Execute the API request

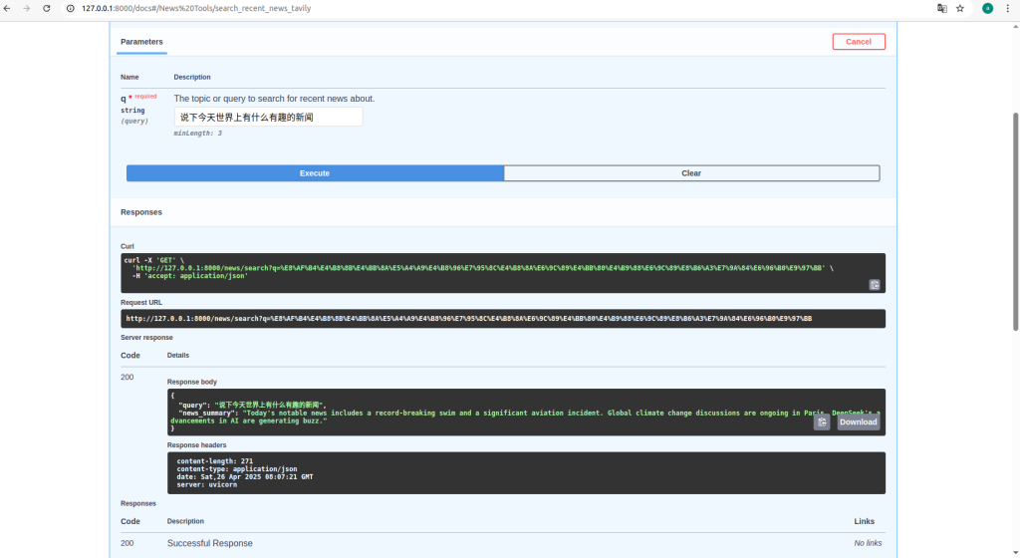[x=315, y=173]
